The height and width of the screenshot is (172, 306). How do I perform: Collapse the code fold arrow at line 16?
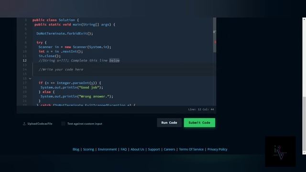click(x=30, y=78)
